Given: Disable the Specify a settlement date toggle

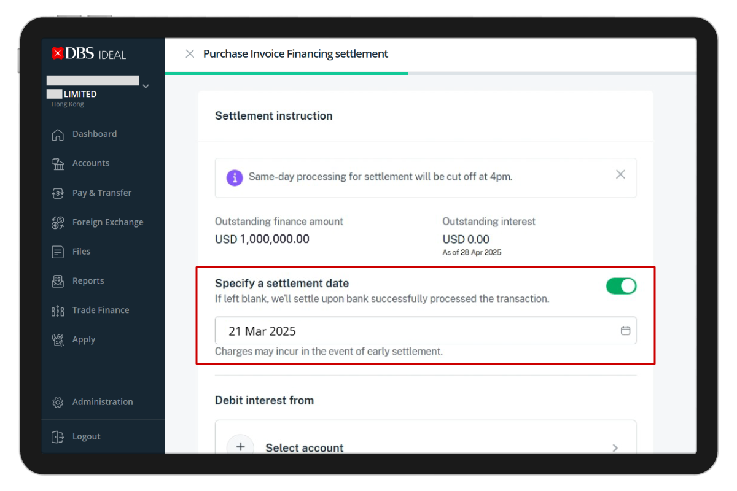Looking at the screenshot, I should [x=621, y=286].
